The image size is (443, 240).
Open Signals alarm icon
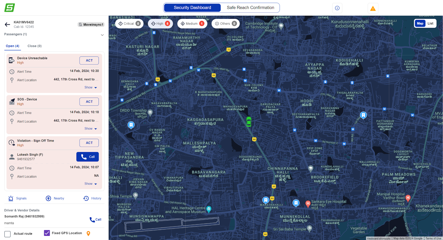11,198
